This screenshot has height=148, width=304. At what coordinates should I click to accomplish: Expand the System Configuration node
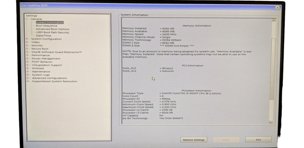click(27, 39)
